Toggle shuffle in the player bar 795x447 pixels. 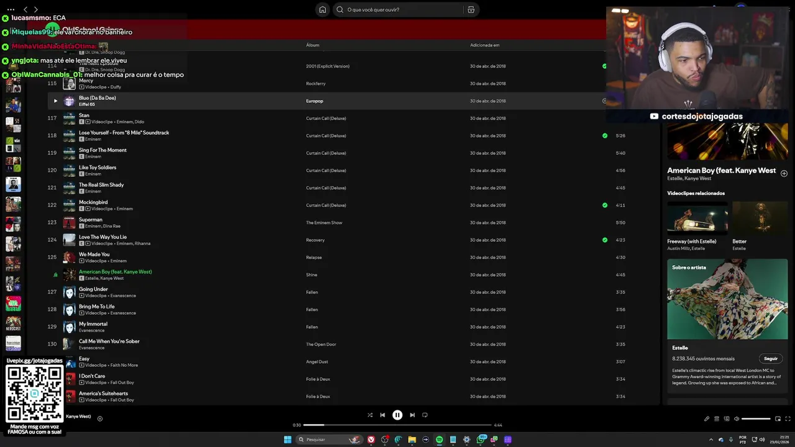tap(370, 415)
